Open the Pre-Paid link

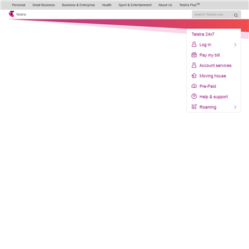pyautogui.click(x=207, y=86)
